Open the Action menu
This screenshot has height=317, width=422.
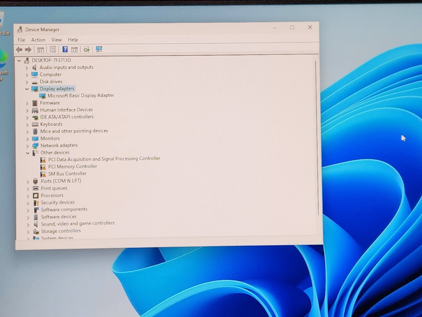click(x=38, y=40)
